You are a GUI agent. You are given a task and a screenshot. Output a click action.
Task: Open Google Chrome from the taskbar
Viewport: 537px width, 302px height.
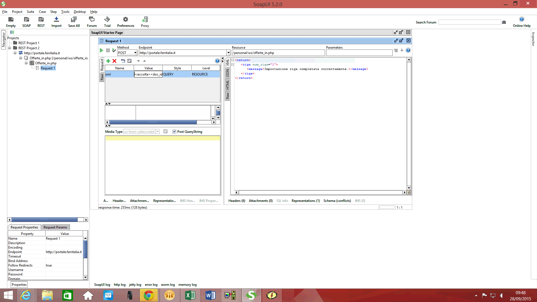tap(149, 295)
